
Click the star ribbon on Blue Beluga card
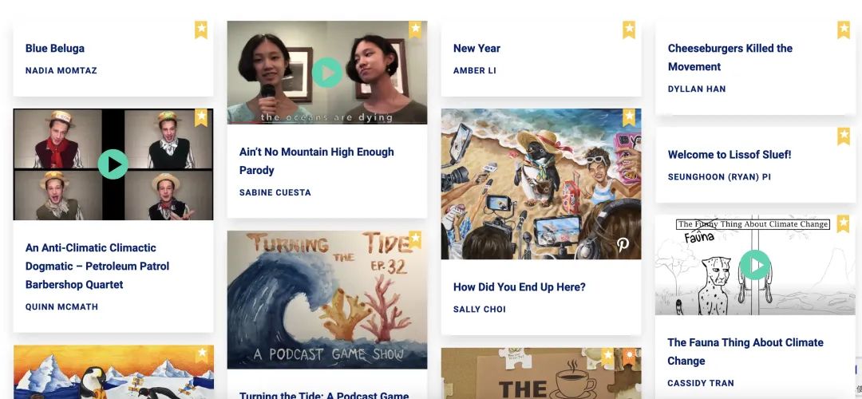click(x=201, y=30)
